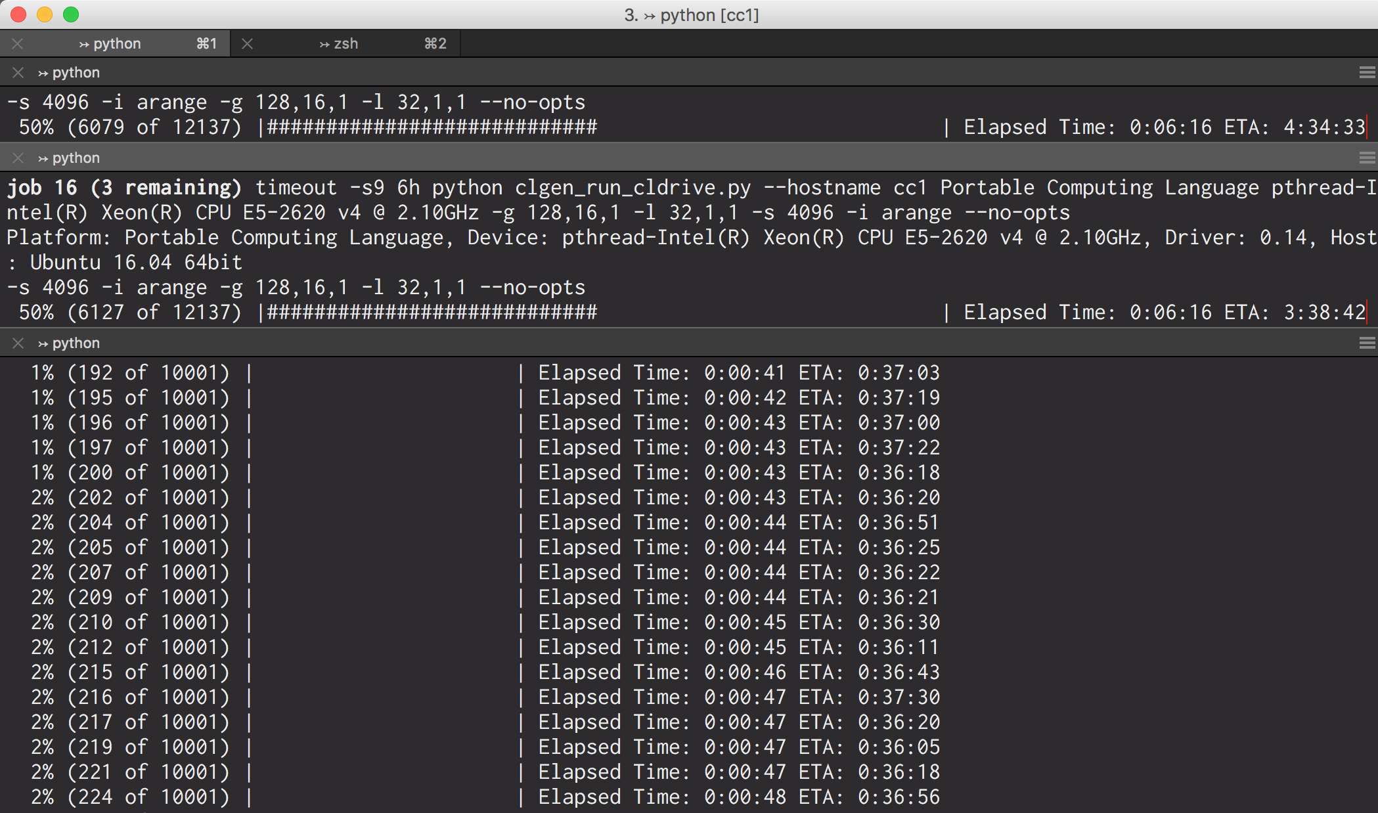Close the python ↠1 tab with its X
This screenshot has width=1378, height=813.
[18, 43]
